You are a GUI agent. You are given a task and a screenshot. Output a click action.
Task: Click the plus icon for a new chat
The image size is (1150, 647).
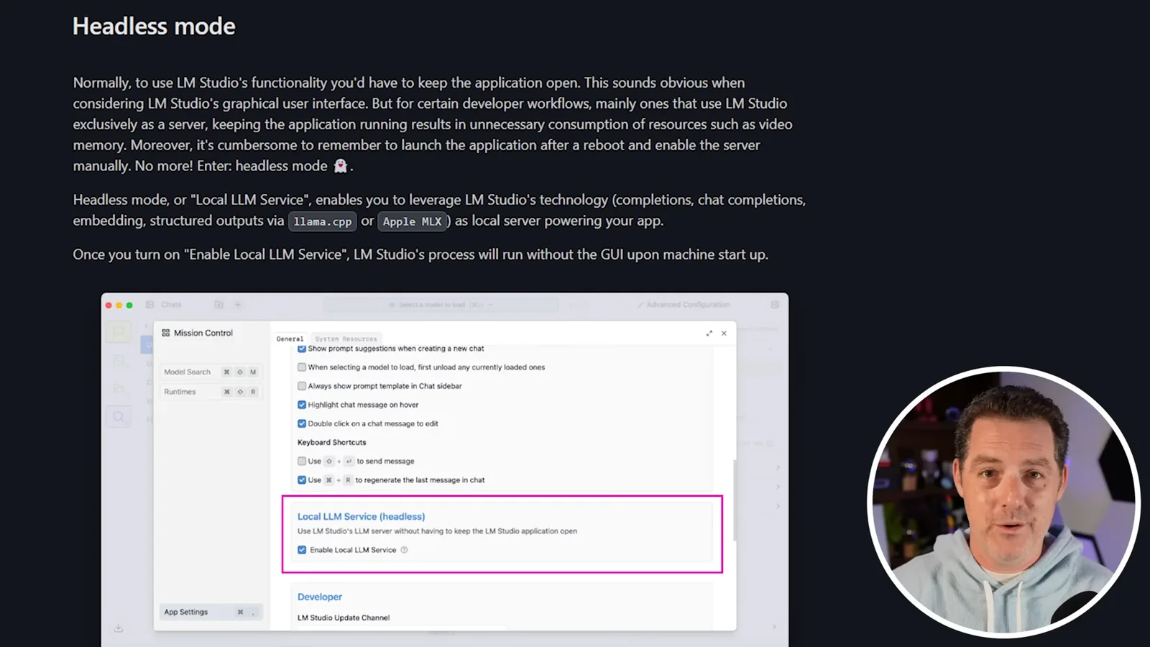pos(238,305)
